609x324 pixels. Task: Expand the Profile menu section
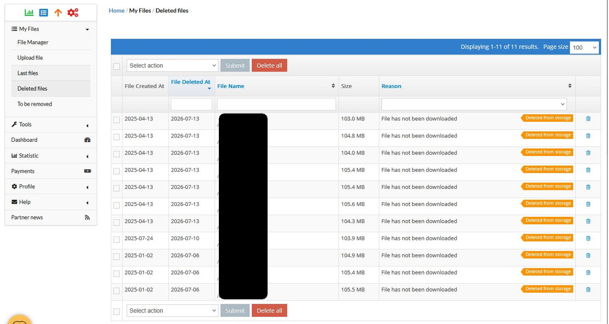tap(51, 187)
